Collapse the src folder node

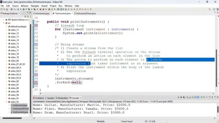point(4,23)
